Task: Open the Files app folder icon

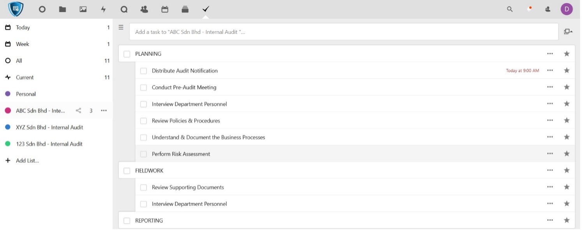Action: pos(62,9)
